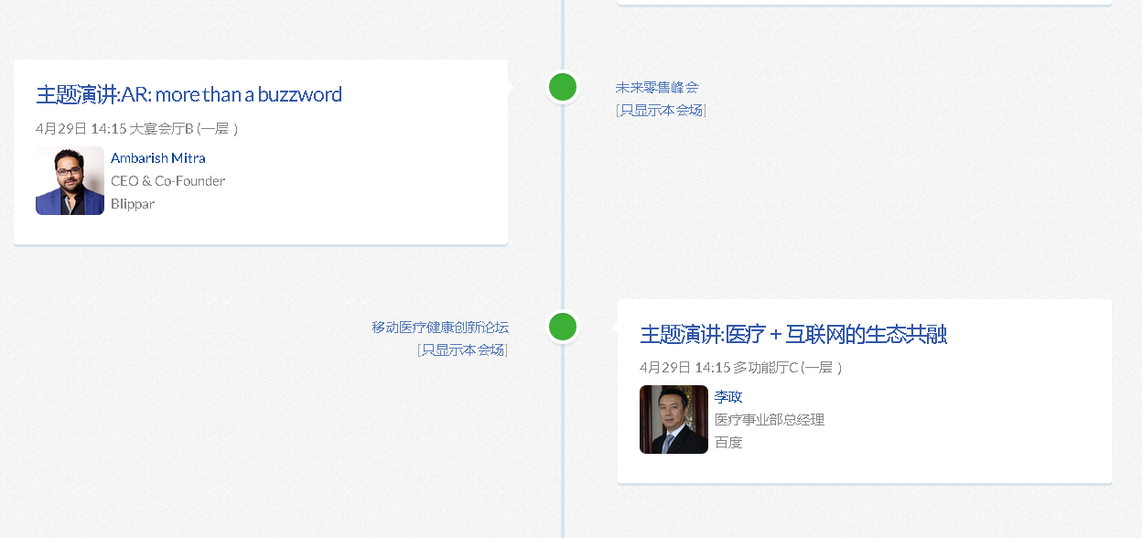Open the 'AR: more than a buzzword' keynote title
This screenshot has width=1142, height=538.
pos(189,94)
